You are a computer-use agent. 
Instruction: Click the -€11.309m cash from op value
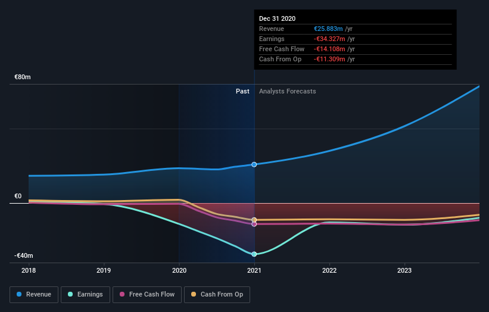[x=329, y=59]
